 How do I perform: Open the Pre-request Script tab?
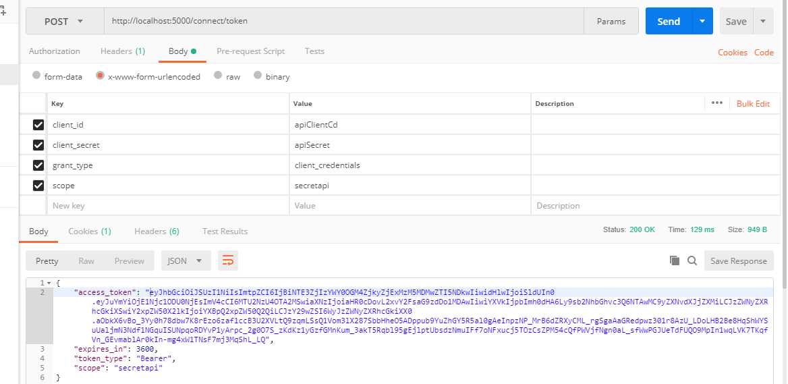click(x=250, y=51)
